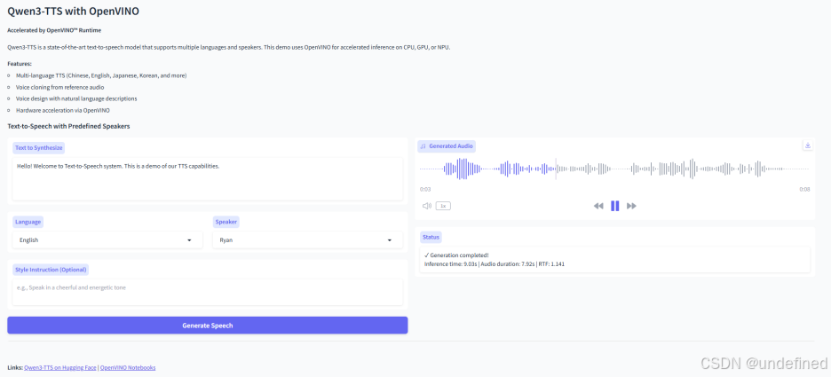This screenshot has height=377, width=831.
Task: Click the 0:03 current time readout
Action: tap(425, 189)
